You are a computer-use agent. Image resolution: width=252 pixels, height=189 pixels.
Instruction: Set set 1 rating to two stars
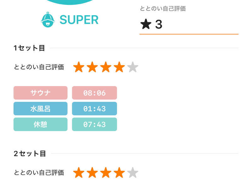(92, 67)
